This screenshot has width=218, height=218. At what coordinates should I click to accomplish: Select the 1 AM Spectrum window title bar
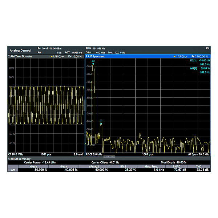95,57
